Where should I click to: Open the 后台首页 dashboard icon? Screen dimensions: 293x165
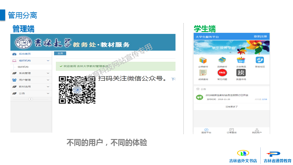tap(14, 54)
